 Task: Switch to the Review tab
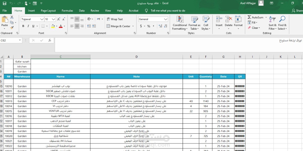95,11
